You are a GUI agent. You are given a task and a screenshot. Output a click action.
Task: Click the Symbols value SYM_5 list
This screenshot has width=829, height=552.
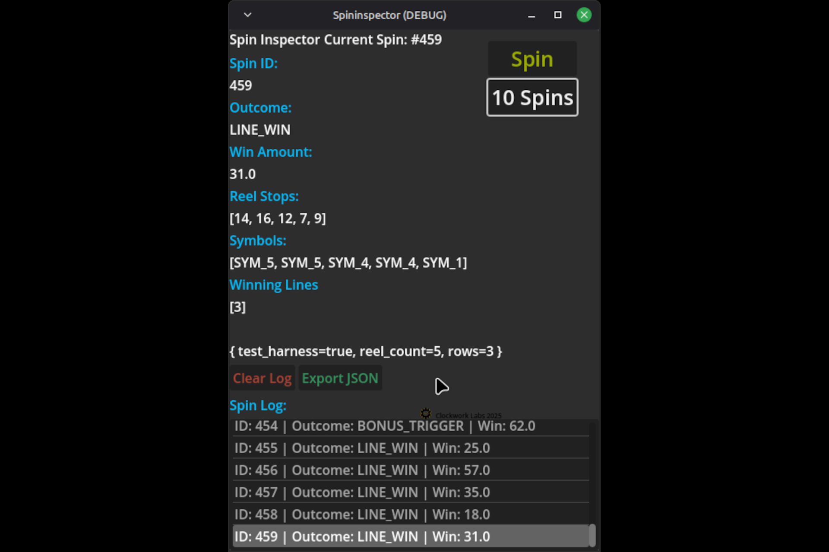(348, 263)
